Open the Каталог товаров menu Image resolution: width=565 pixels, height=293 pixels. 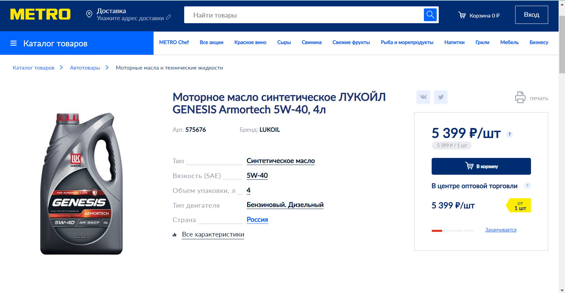pyautogui.click(x=77, y=43)
